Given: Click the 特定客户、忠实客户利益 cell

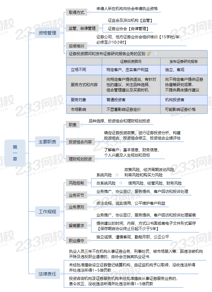Looking at the screenshot, I should [x=131, y=70].
